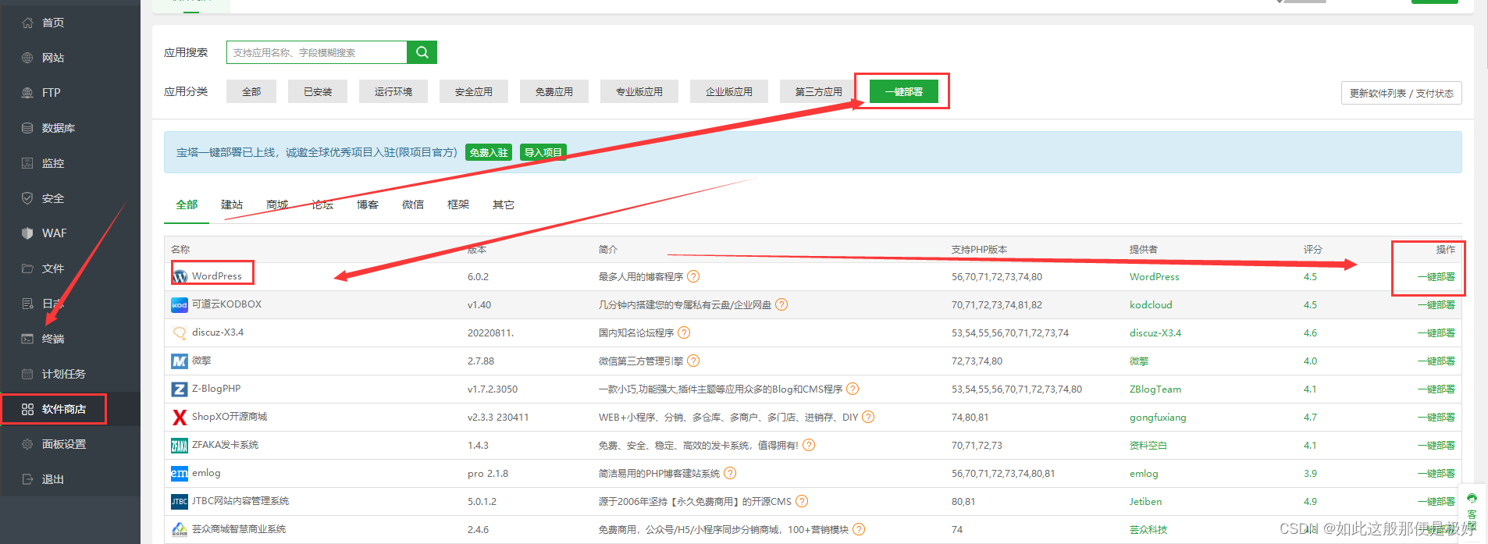Click help icon beside 国内知名论坛程序
Viewport: 1488px width, 544px height.
(x=684, y=332)
